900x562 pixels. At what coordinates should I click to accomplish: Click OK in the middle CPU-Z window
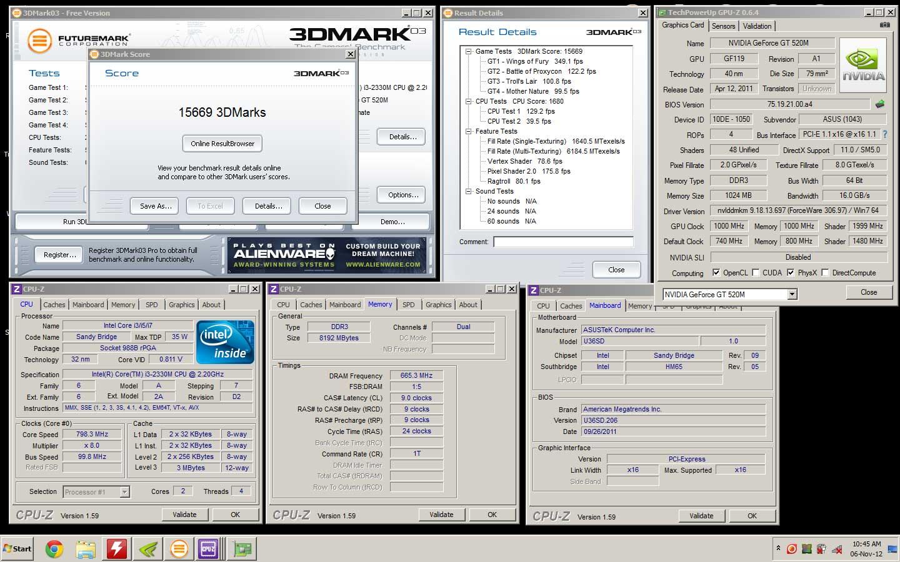click(x=492, y=515)
